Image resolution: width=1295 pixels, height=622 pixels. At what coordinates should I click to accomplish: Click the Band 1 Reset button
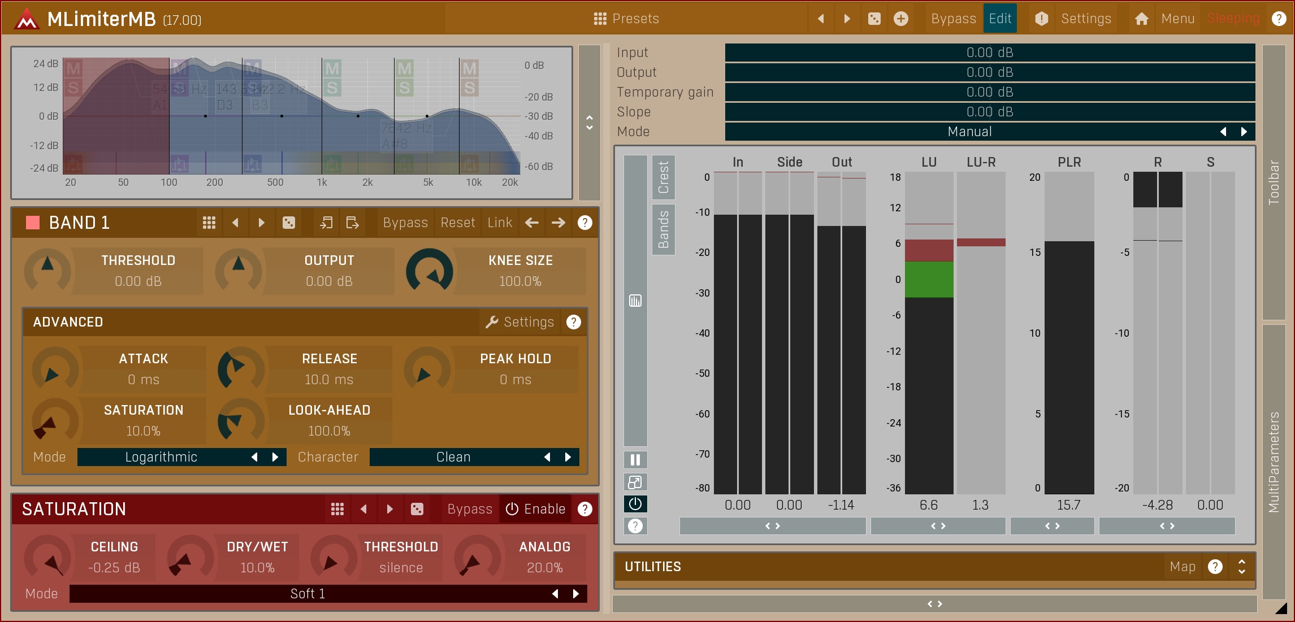coord(458,223)
